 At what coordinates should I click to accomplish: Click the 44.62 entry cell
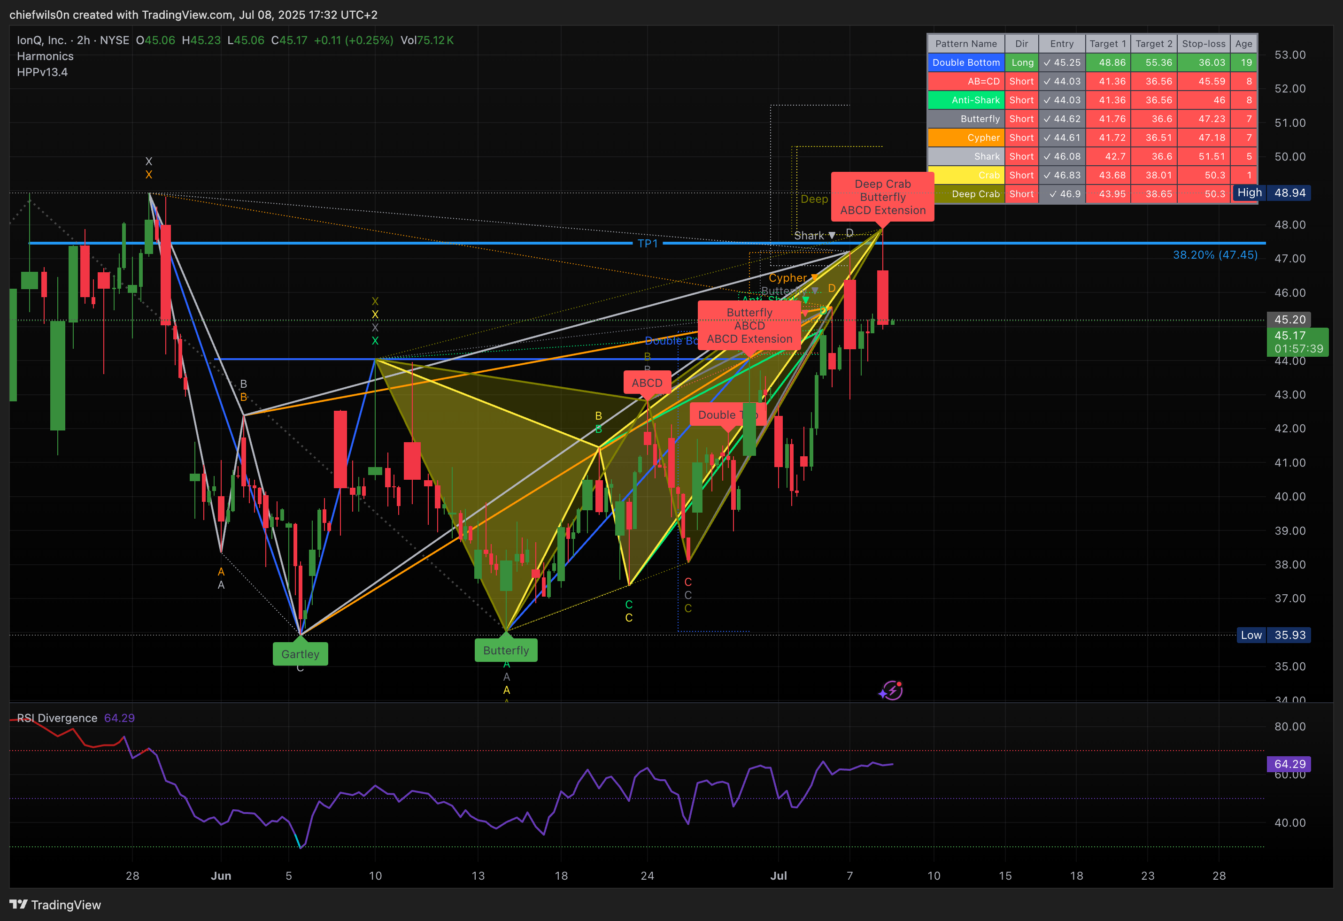coord(1062,119)
